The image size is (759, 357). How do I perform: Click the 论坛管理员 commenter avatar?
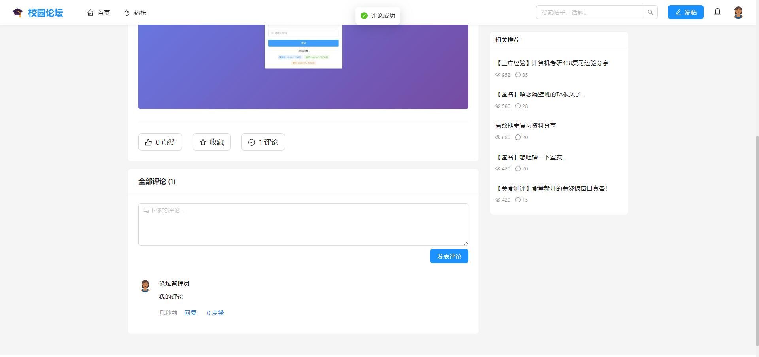145,286
